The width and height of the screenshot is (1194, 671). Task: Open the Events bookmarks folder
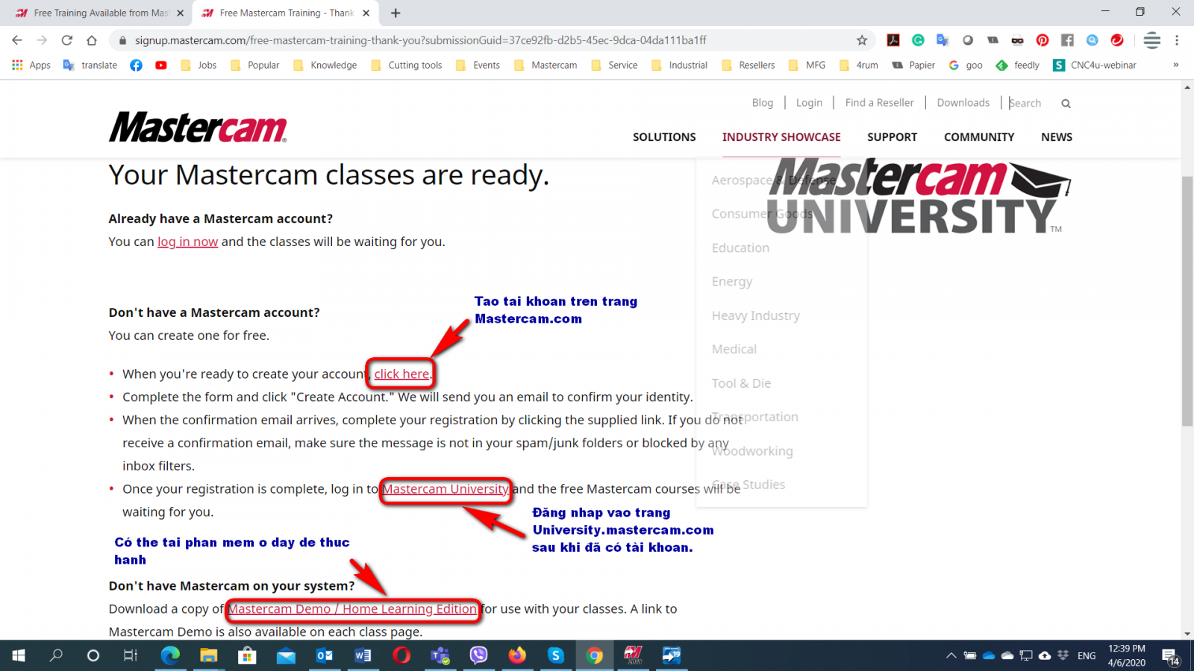click(x=478, y=66)
